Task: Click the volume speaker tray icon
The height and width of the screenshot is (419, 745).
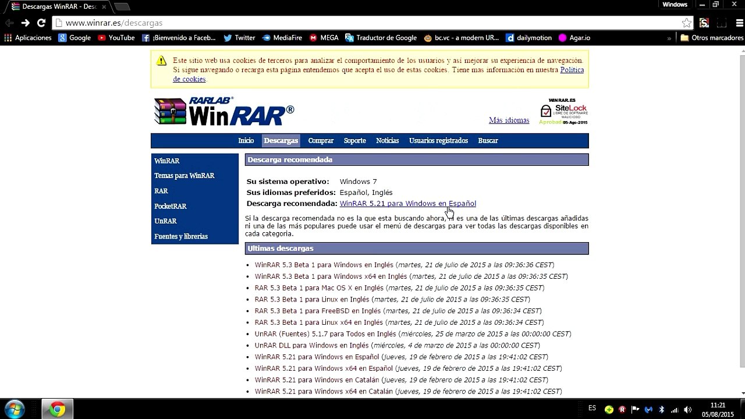Action: (x=688, y=409)
